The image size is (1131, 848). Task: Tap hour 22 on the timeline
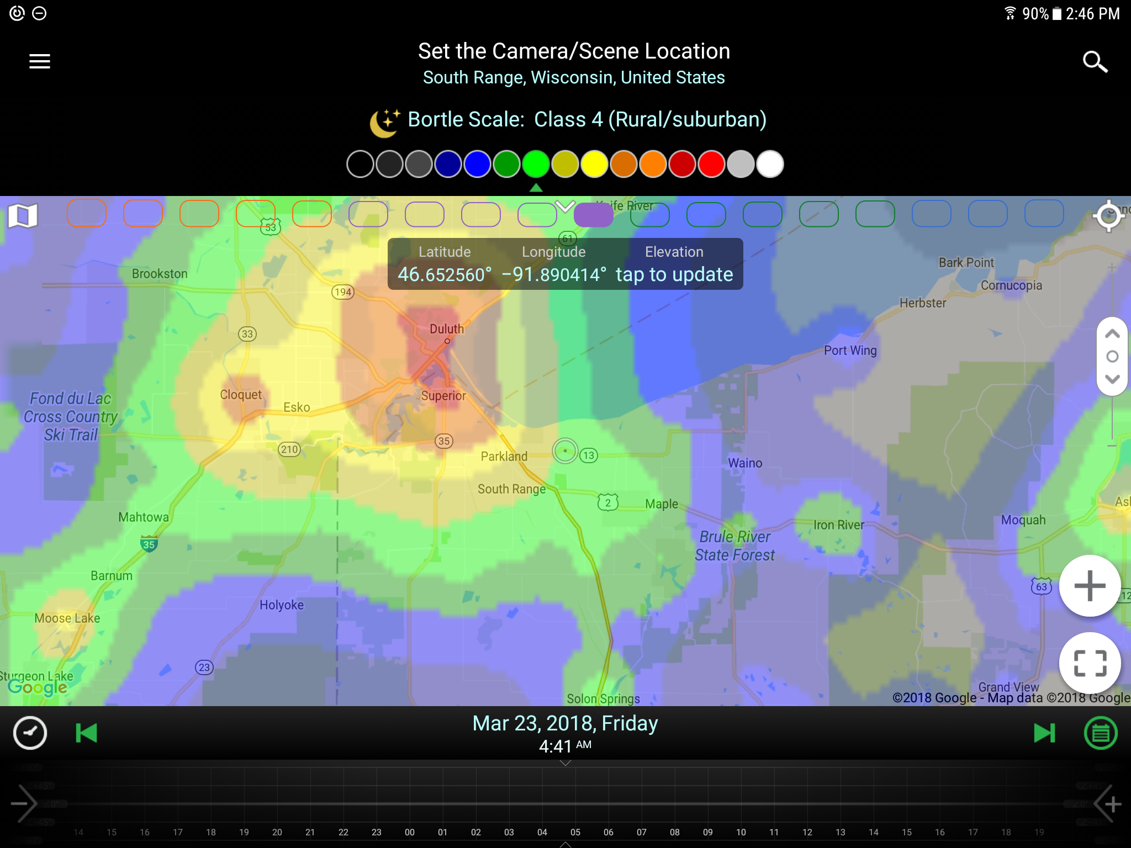point(343,832)
